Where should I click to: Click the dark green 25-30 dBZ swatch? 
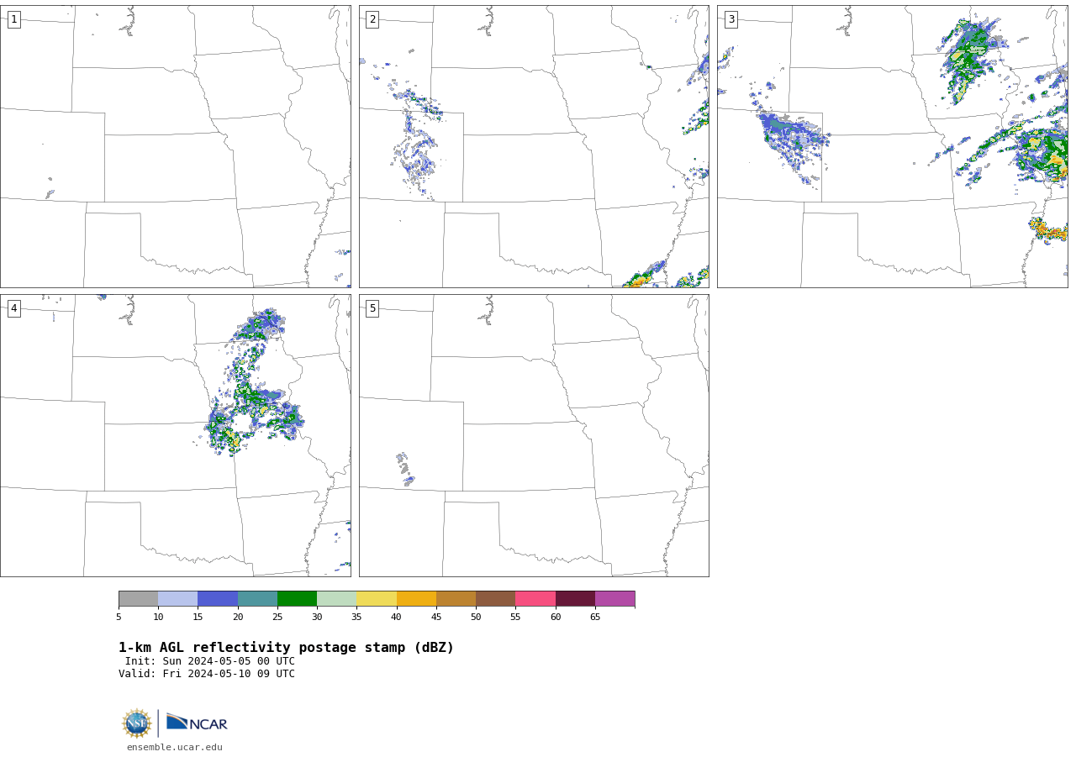(297, 598)
